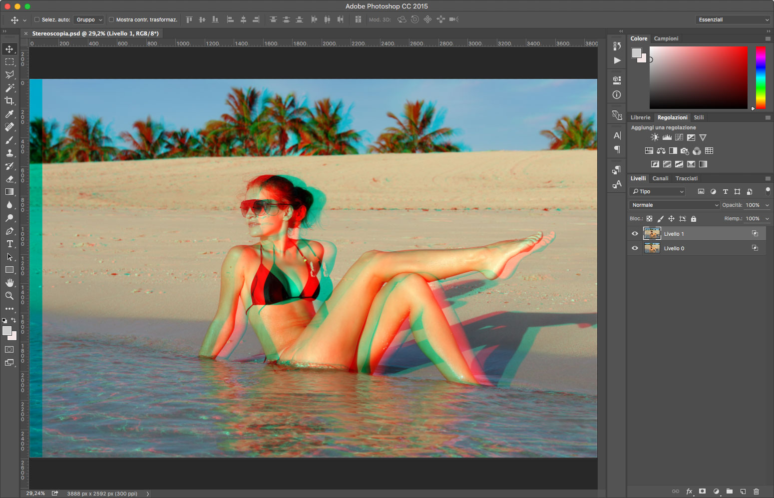
Task: Swap foreground and background colors
Action: [x=13, y=320]
